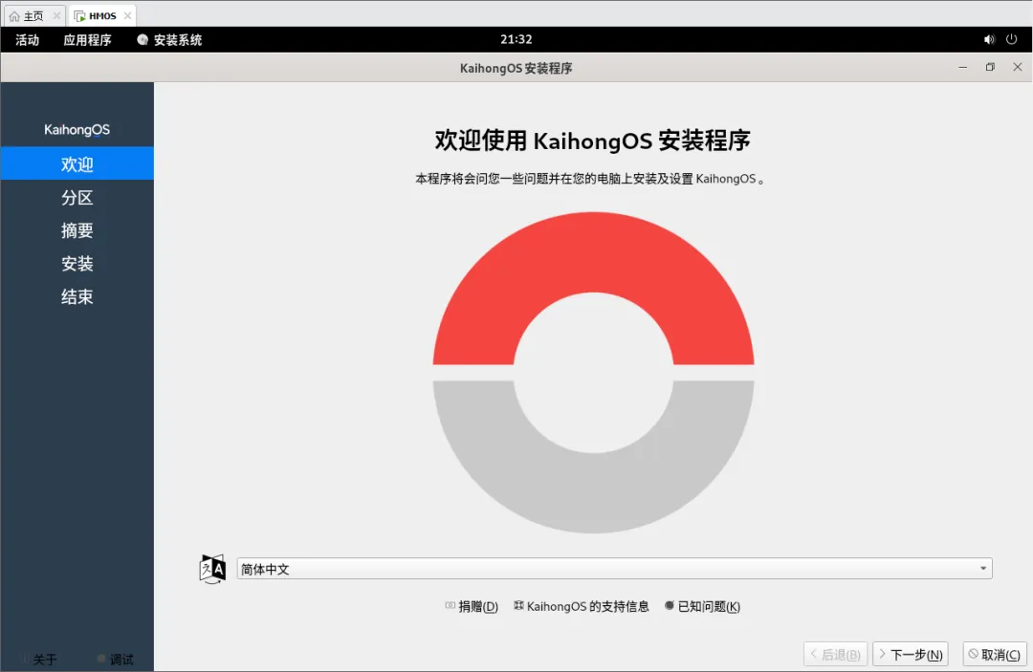Click the KaihongOS logo text in sidebar
The image size is (1033, 672).
[x=77, y=130]
